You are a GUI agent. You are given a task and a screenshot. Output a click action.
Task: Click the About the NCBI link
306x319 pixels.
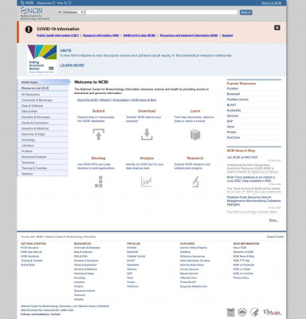88,100
